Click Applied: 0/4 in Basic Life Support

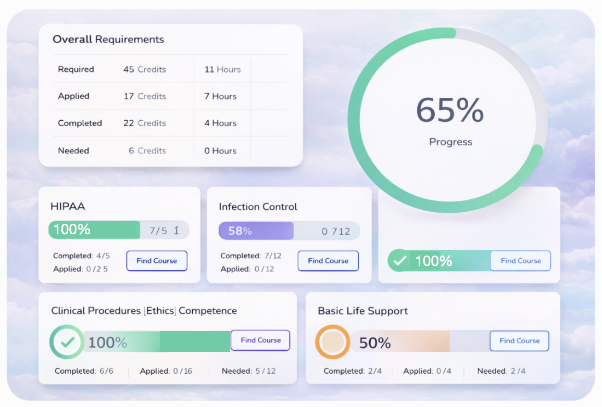(427, 371)
